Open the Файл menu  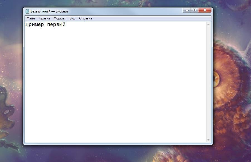click(31, 18)
